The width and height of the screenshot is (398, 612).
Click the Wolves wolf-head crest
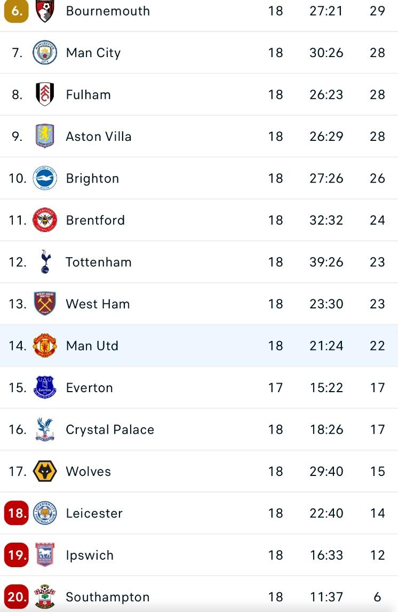[44, 471]
